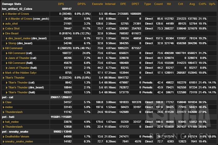Image resolution: width=218 pixels, height=145 pixels.
Task: Select the pet - hati section label
Action: (8, 117)
